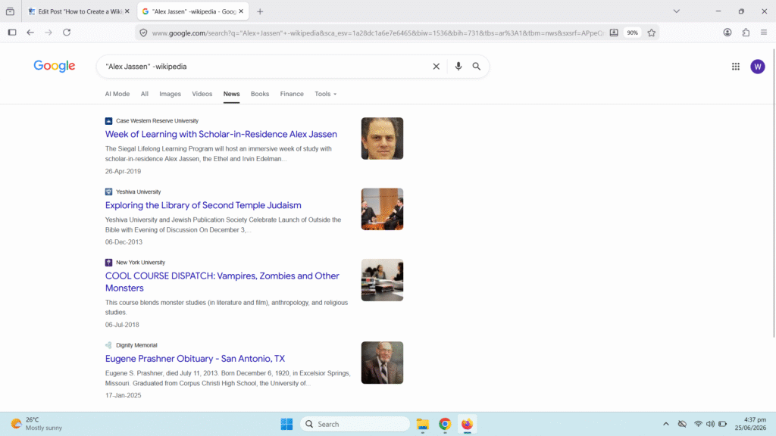This screenshot has height=436, width=776.
Task: Click the Google search input field
Action: pyautogui.click(x=265, y=67)
